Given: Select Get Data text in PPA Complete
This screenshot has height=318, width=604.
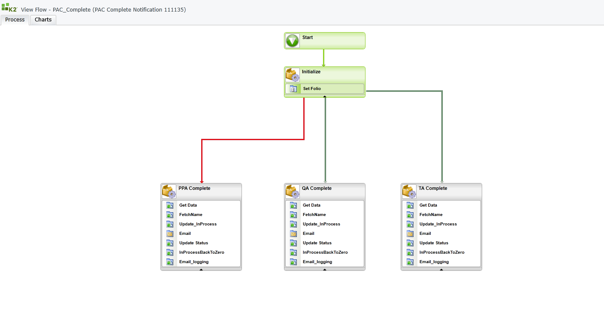Looking at the screenshot, I should point(188,205).
